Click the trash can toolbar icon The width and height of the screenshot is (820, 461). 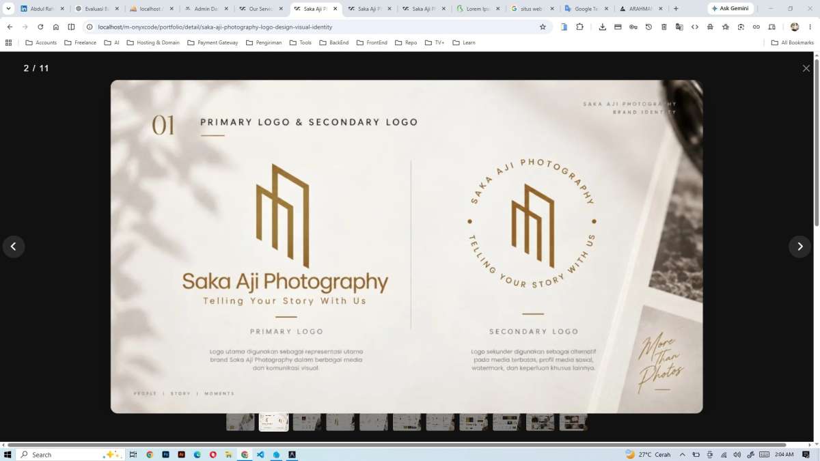(x=664, y=27)
